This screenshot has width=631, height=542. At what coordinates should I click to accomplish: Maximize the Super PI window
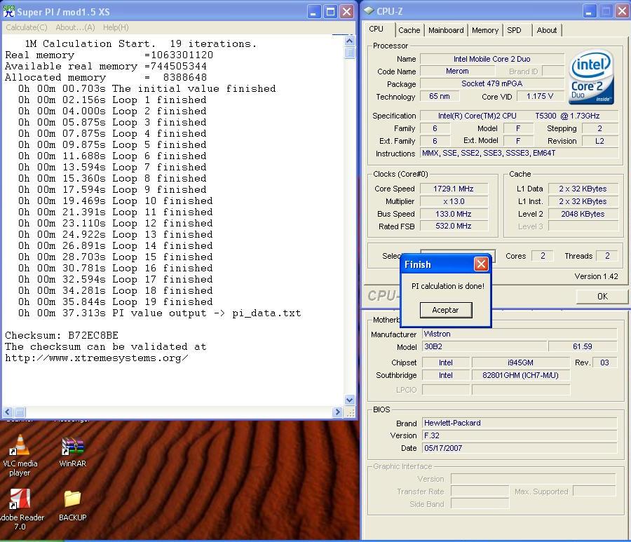330,12
